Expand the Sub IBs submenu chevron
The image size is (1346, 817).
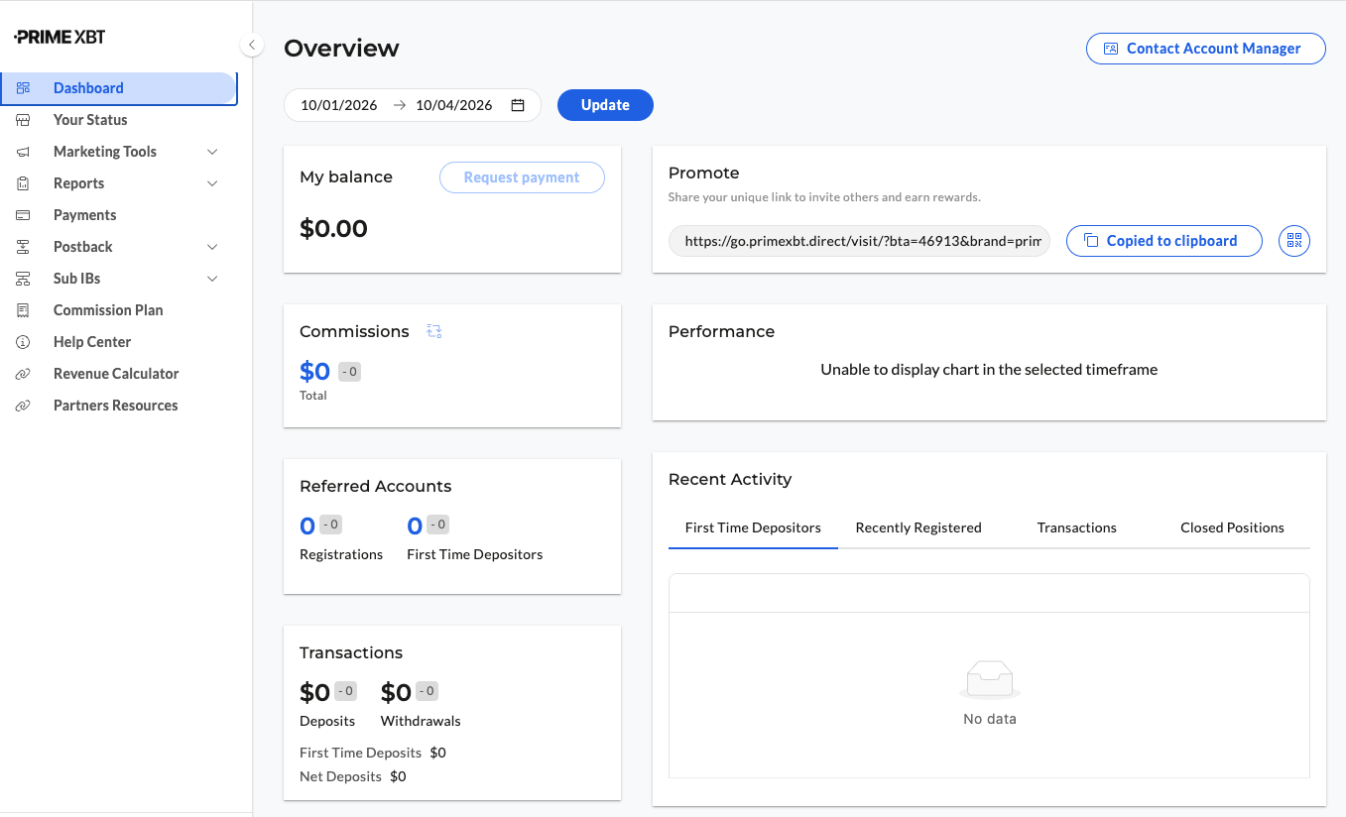(x=212, y=279)
